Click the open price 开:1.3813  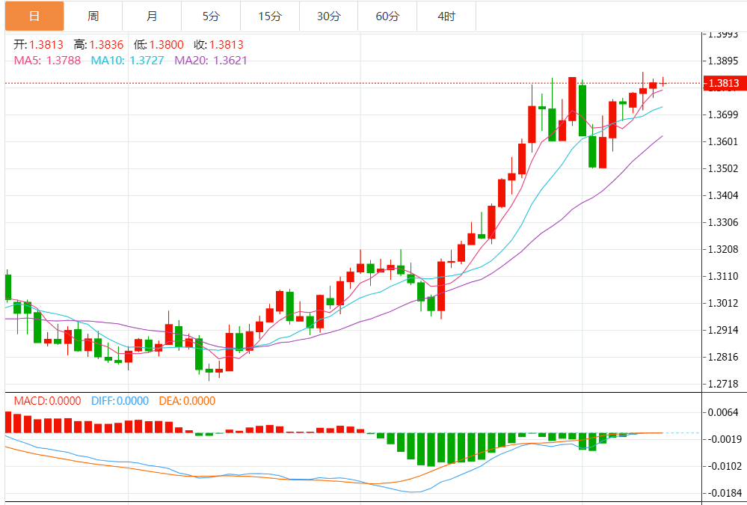(x=39, y=45)
